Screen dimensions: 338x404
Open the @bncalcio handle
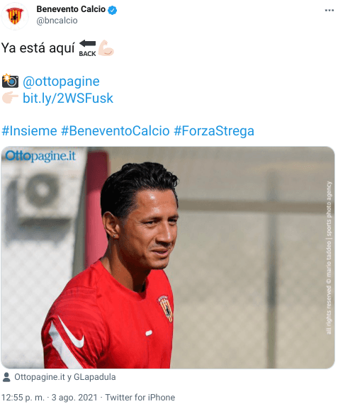point(57,21)
